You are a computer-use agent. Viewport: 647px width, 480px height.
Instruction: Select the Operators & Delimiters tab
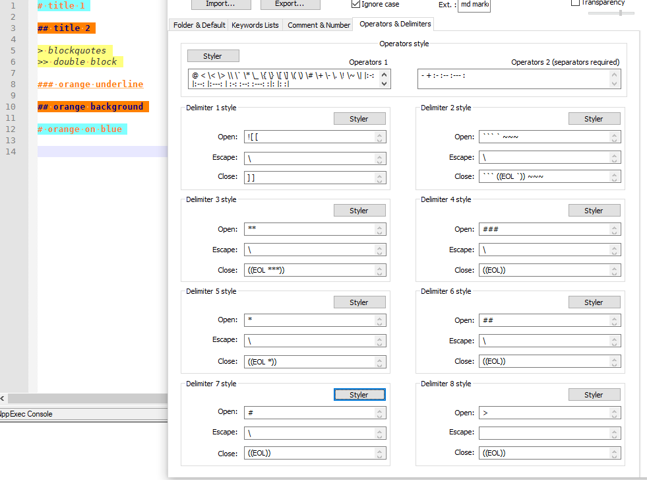[x=395, y=24]
